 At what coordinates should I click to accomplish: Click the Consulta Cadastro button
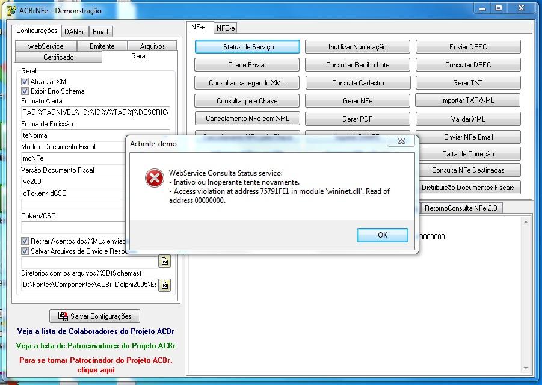[x=358, y=83]
